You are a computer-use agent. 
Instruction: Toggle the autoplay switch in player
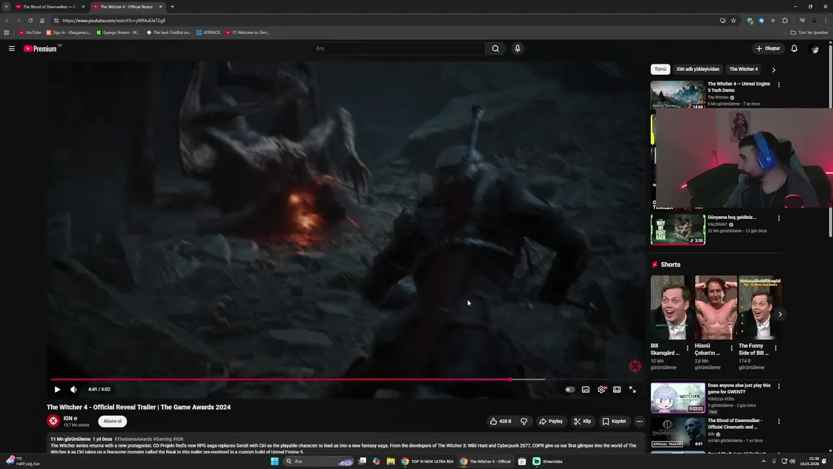pos(569,390)
